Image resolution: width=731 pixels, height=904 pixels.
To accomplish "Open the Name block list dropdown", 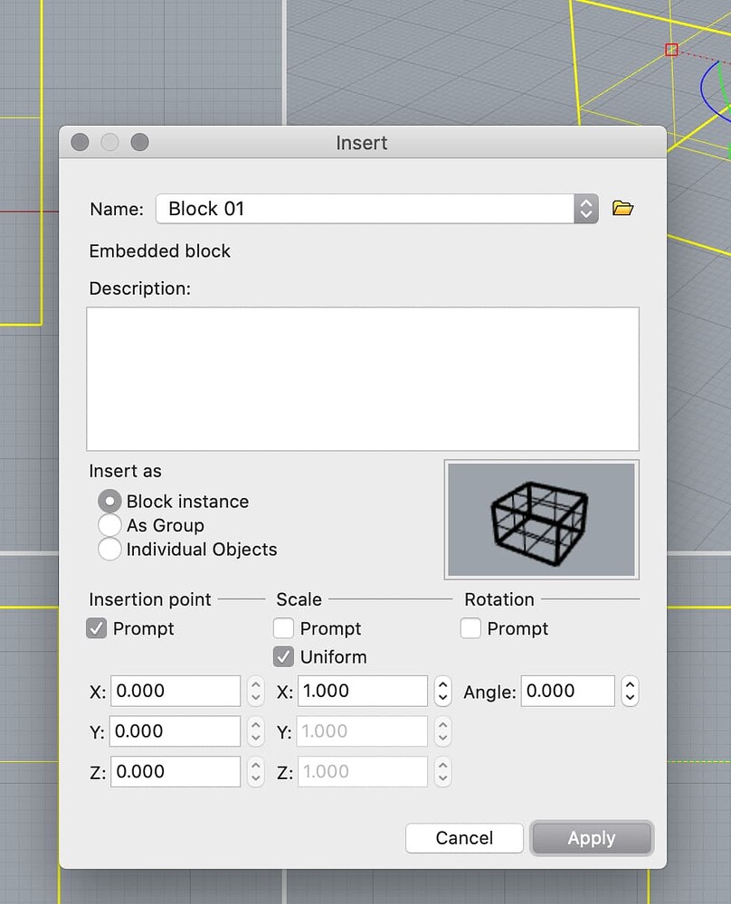I will (584, 208).
